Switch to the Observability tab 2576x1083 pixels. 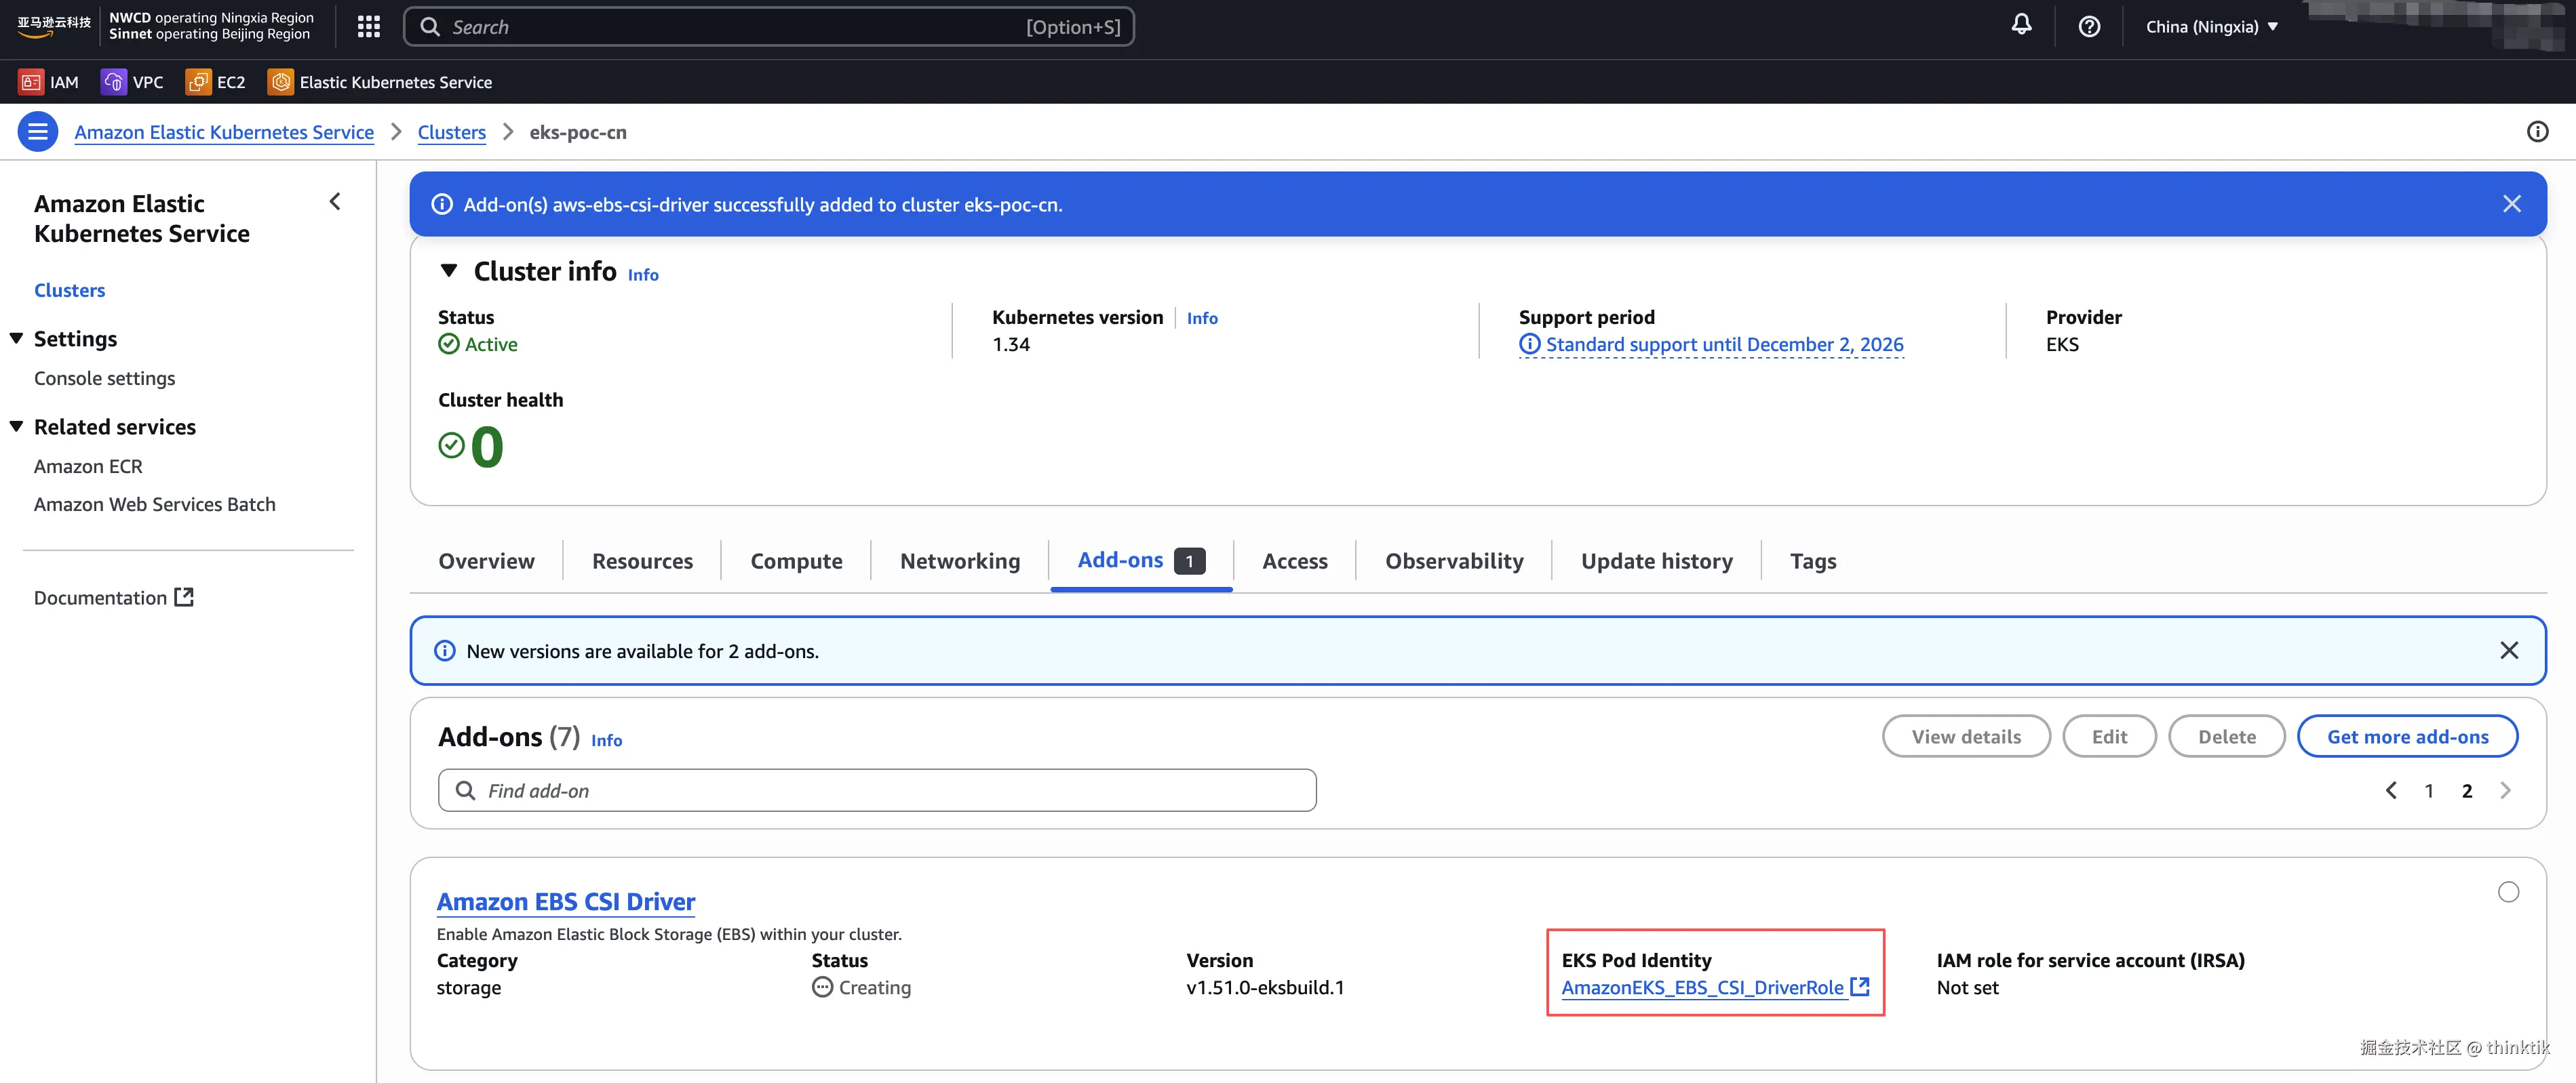pos(1454,560)
